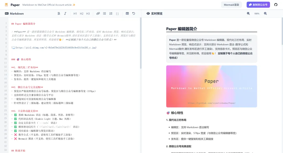The width and height of the screenshot is (283, 153).
Task: Click editor line '**2. 微信公众号完美适配**'
Action: [x=27, y=87]
